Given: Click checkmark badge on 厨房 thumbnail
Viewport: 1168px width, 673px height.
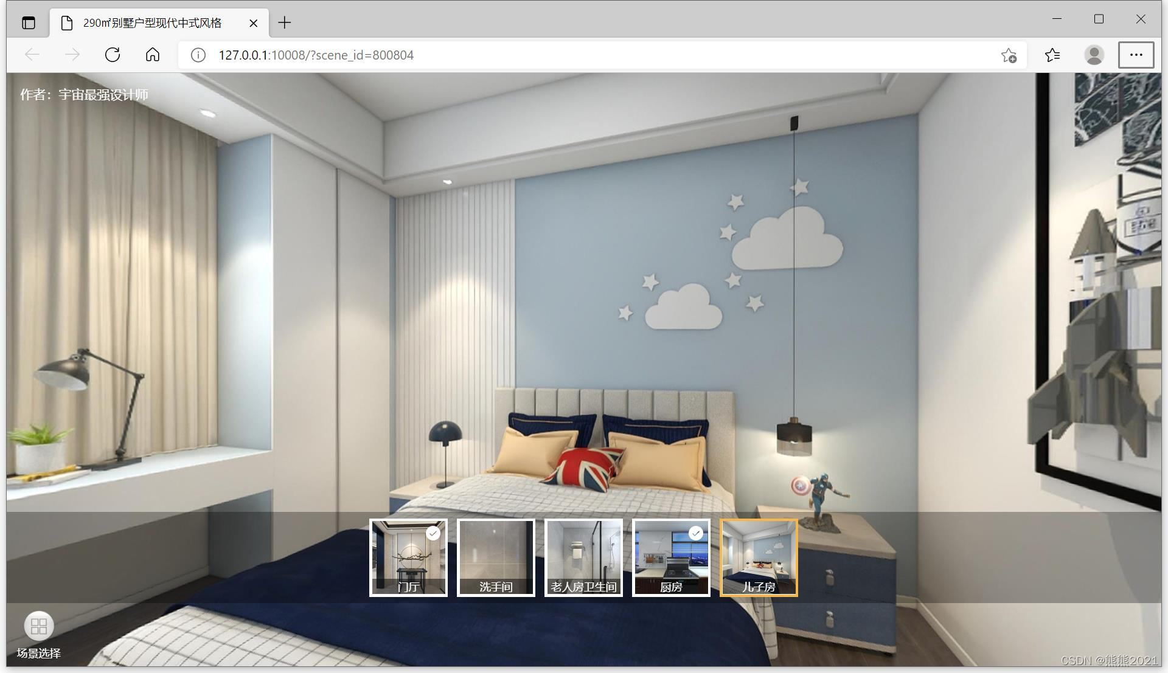Looking at the screenshot, I should pyautogui.click(x=696, y=533).
